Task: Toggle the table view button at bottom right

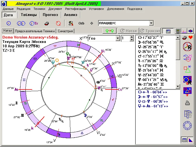Action: [x=184, y=140]
